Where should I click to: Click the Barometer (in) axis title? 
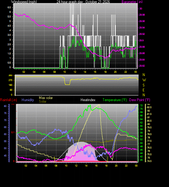click(132, 2)
